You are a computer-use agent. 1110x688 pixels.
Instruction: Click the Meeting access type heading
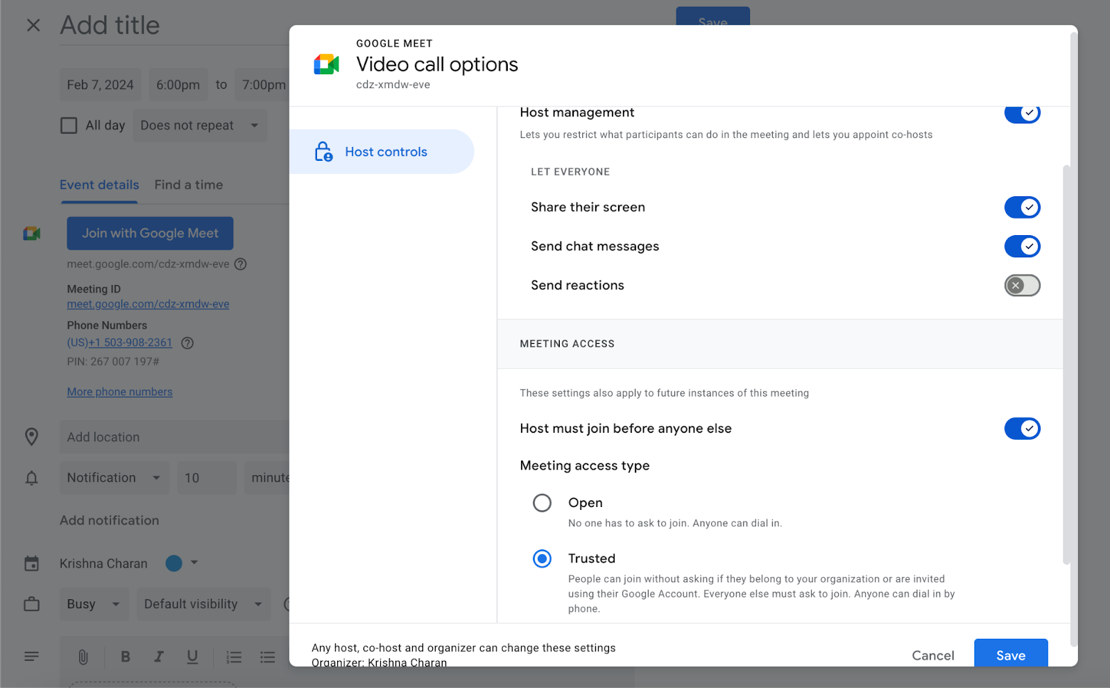[x=585, y=465]
